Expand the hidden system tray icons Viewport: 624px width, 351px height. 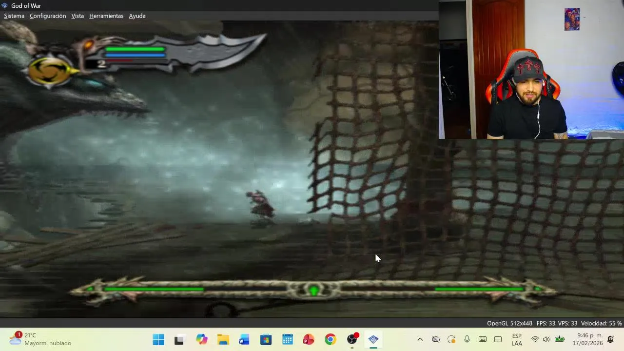[x=420, y=339]
